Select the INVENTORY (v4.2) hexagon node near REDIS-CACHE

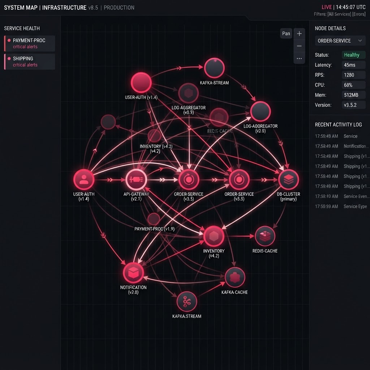click(214, 236)
